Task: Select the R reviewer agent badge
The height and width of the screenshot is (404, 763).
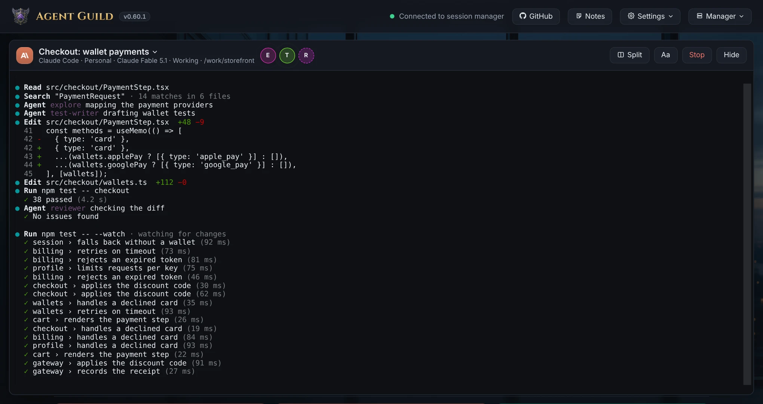Action: click(306, 55)
